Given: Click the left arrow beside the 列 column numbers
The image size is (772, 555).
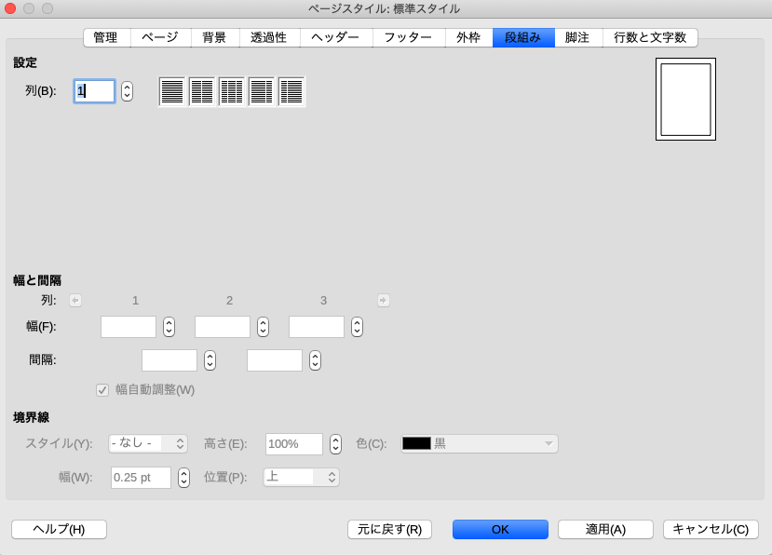Looking at the screenshot, I should click(75, 300).
